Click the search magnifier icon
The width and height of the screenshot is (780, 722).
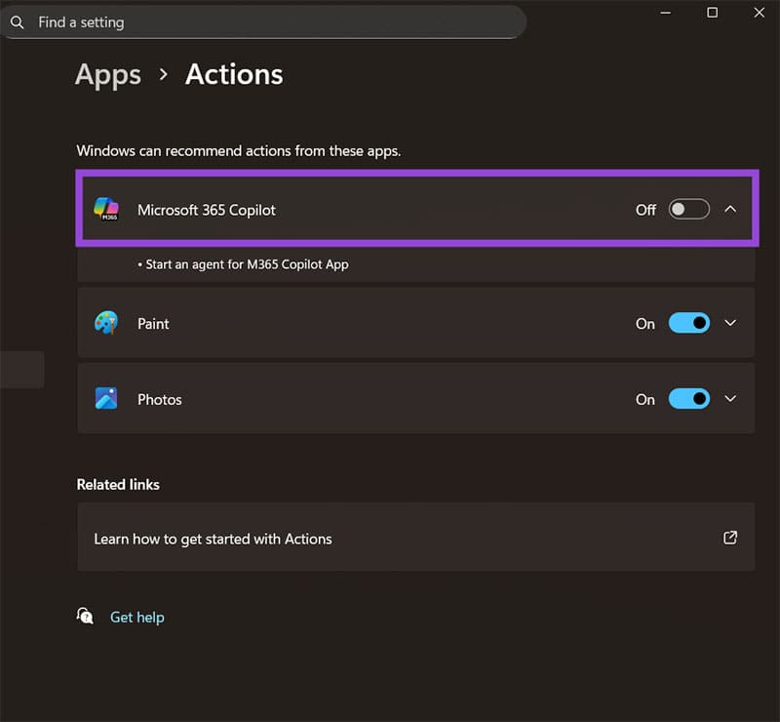18,21
